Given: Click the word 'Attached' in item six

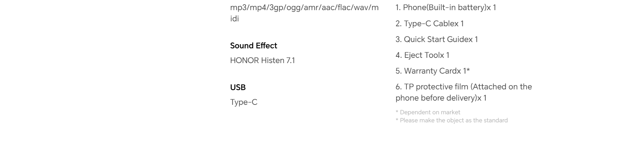Looking at the screenshot, I should tap(489, 87).
